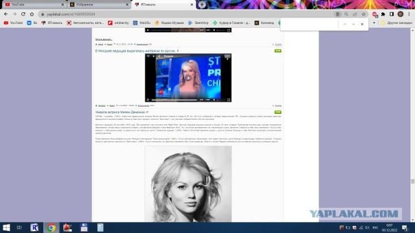Open a new browser tab

(202, 5)
